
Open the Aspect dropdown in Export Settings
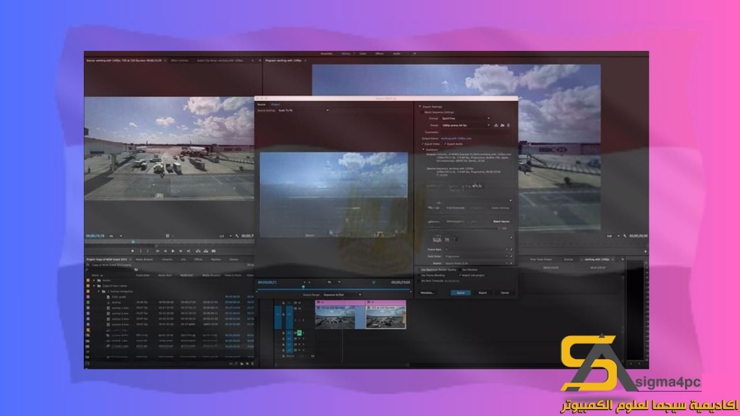pyautogui.click(x=477, y=263)
